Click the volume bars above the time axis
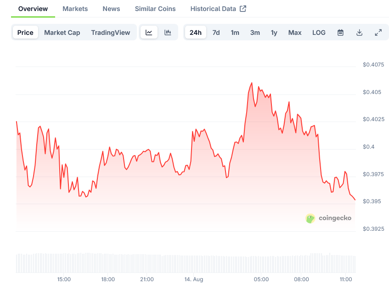The height and width of the screenshot is (289, 389). click(186, 263)
